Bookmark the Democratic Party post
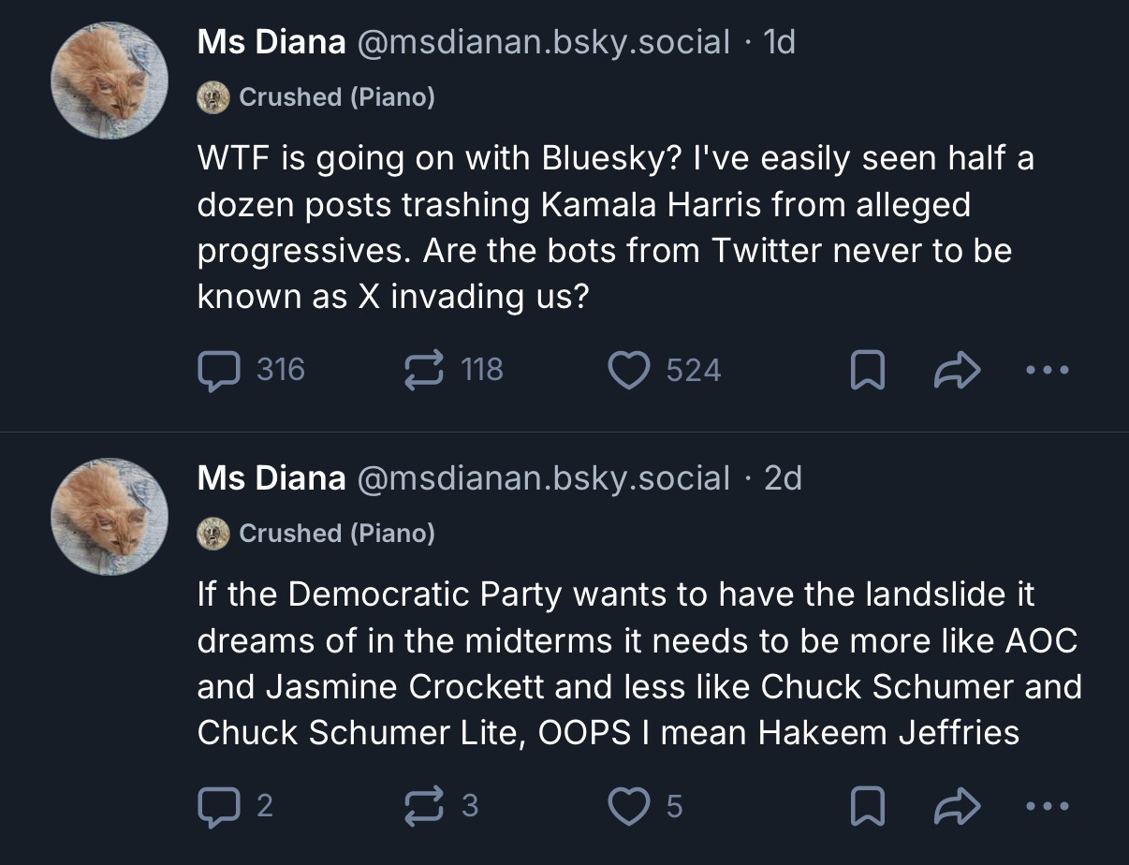Viewport: 1129px width, 865px height. click(x=867, y=807)
